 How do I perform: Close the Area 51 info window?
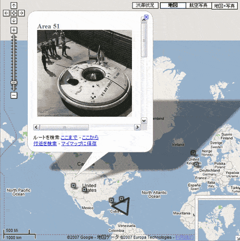(147, 17)
